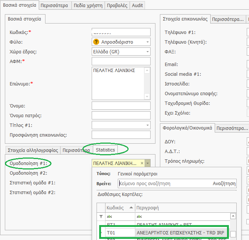This screenshot has width=249, height=240.
Task: Open the Πεδία χρήστη tab
Action: pos(88,6)
